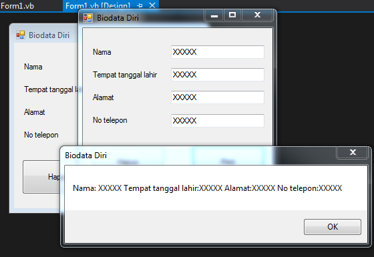Click the message box title Biodata Diri

[x=85, y=156]
